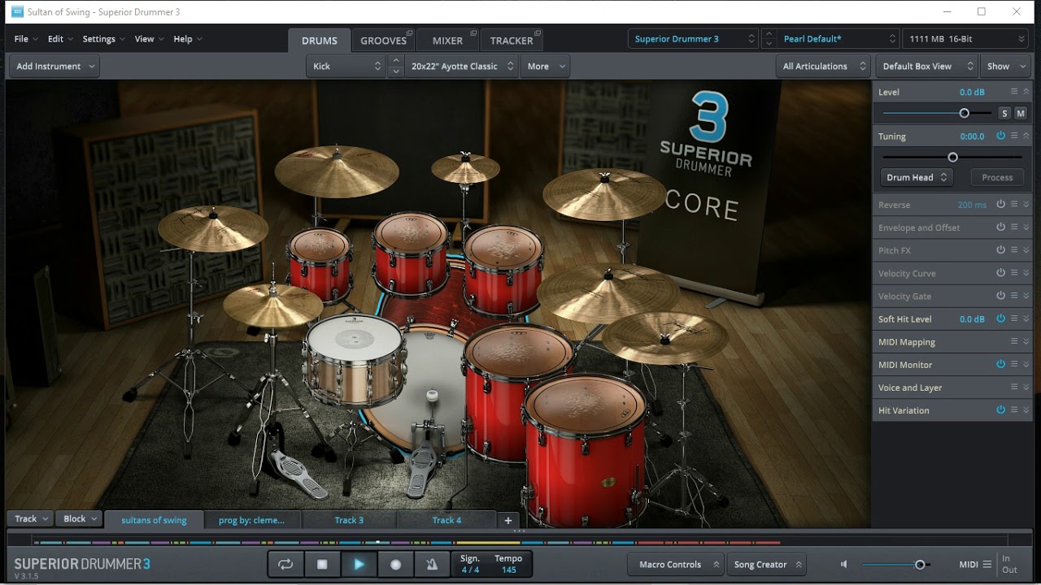The width and height of the screenshot is (1041, 585).
Task: Switch to the MIXER tab
Action: pos(447,41)
